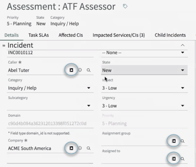196x167 pixels.
Task: Show info for ACME South America company
Action: [x=80, y=148]
